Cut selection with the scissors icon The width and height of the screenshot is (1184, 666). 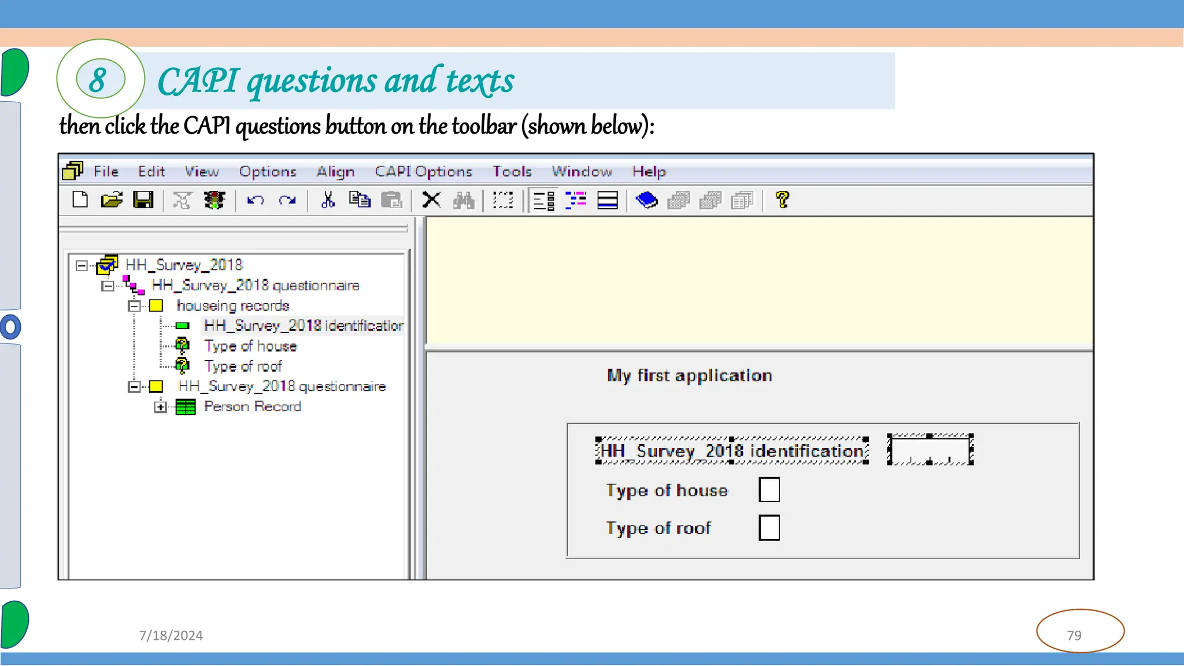[x=328, y=200]
